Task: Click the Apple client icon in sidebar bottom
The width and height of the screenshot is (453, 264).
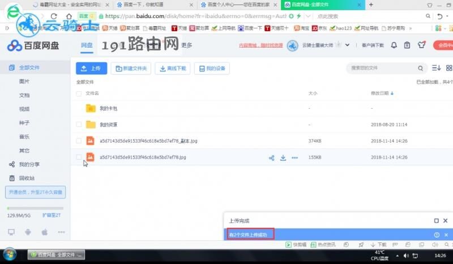Action: pos(45,232)
